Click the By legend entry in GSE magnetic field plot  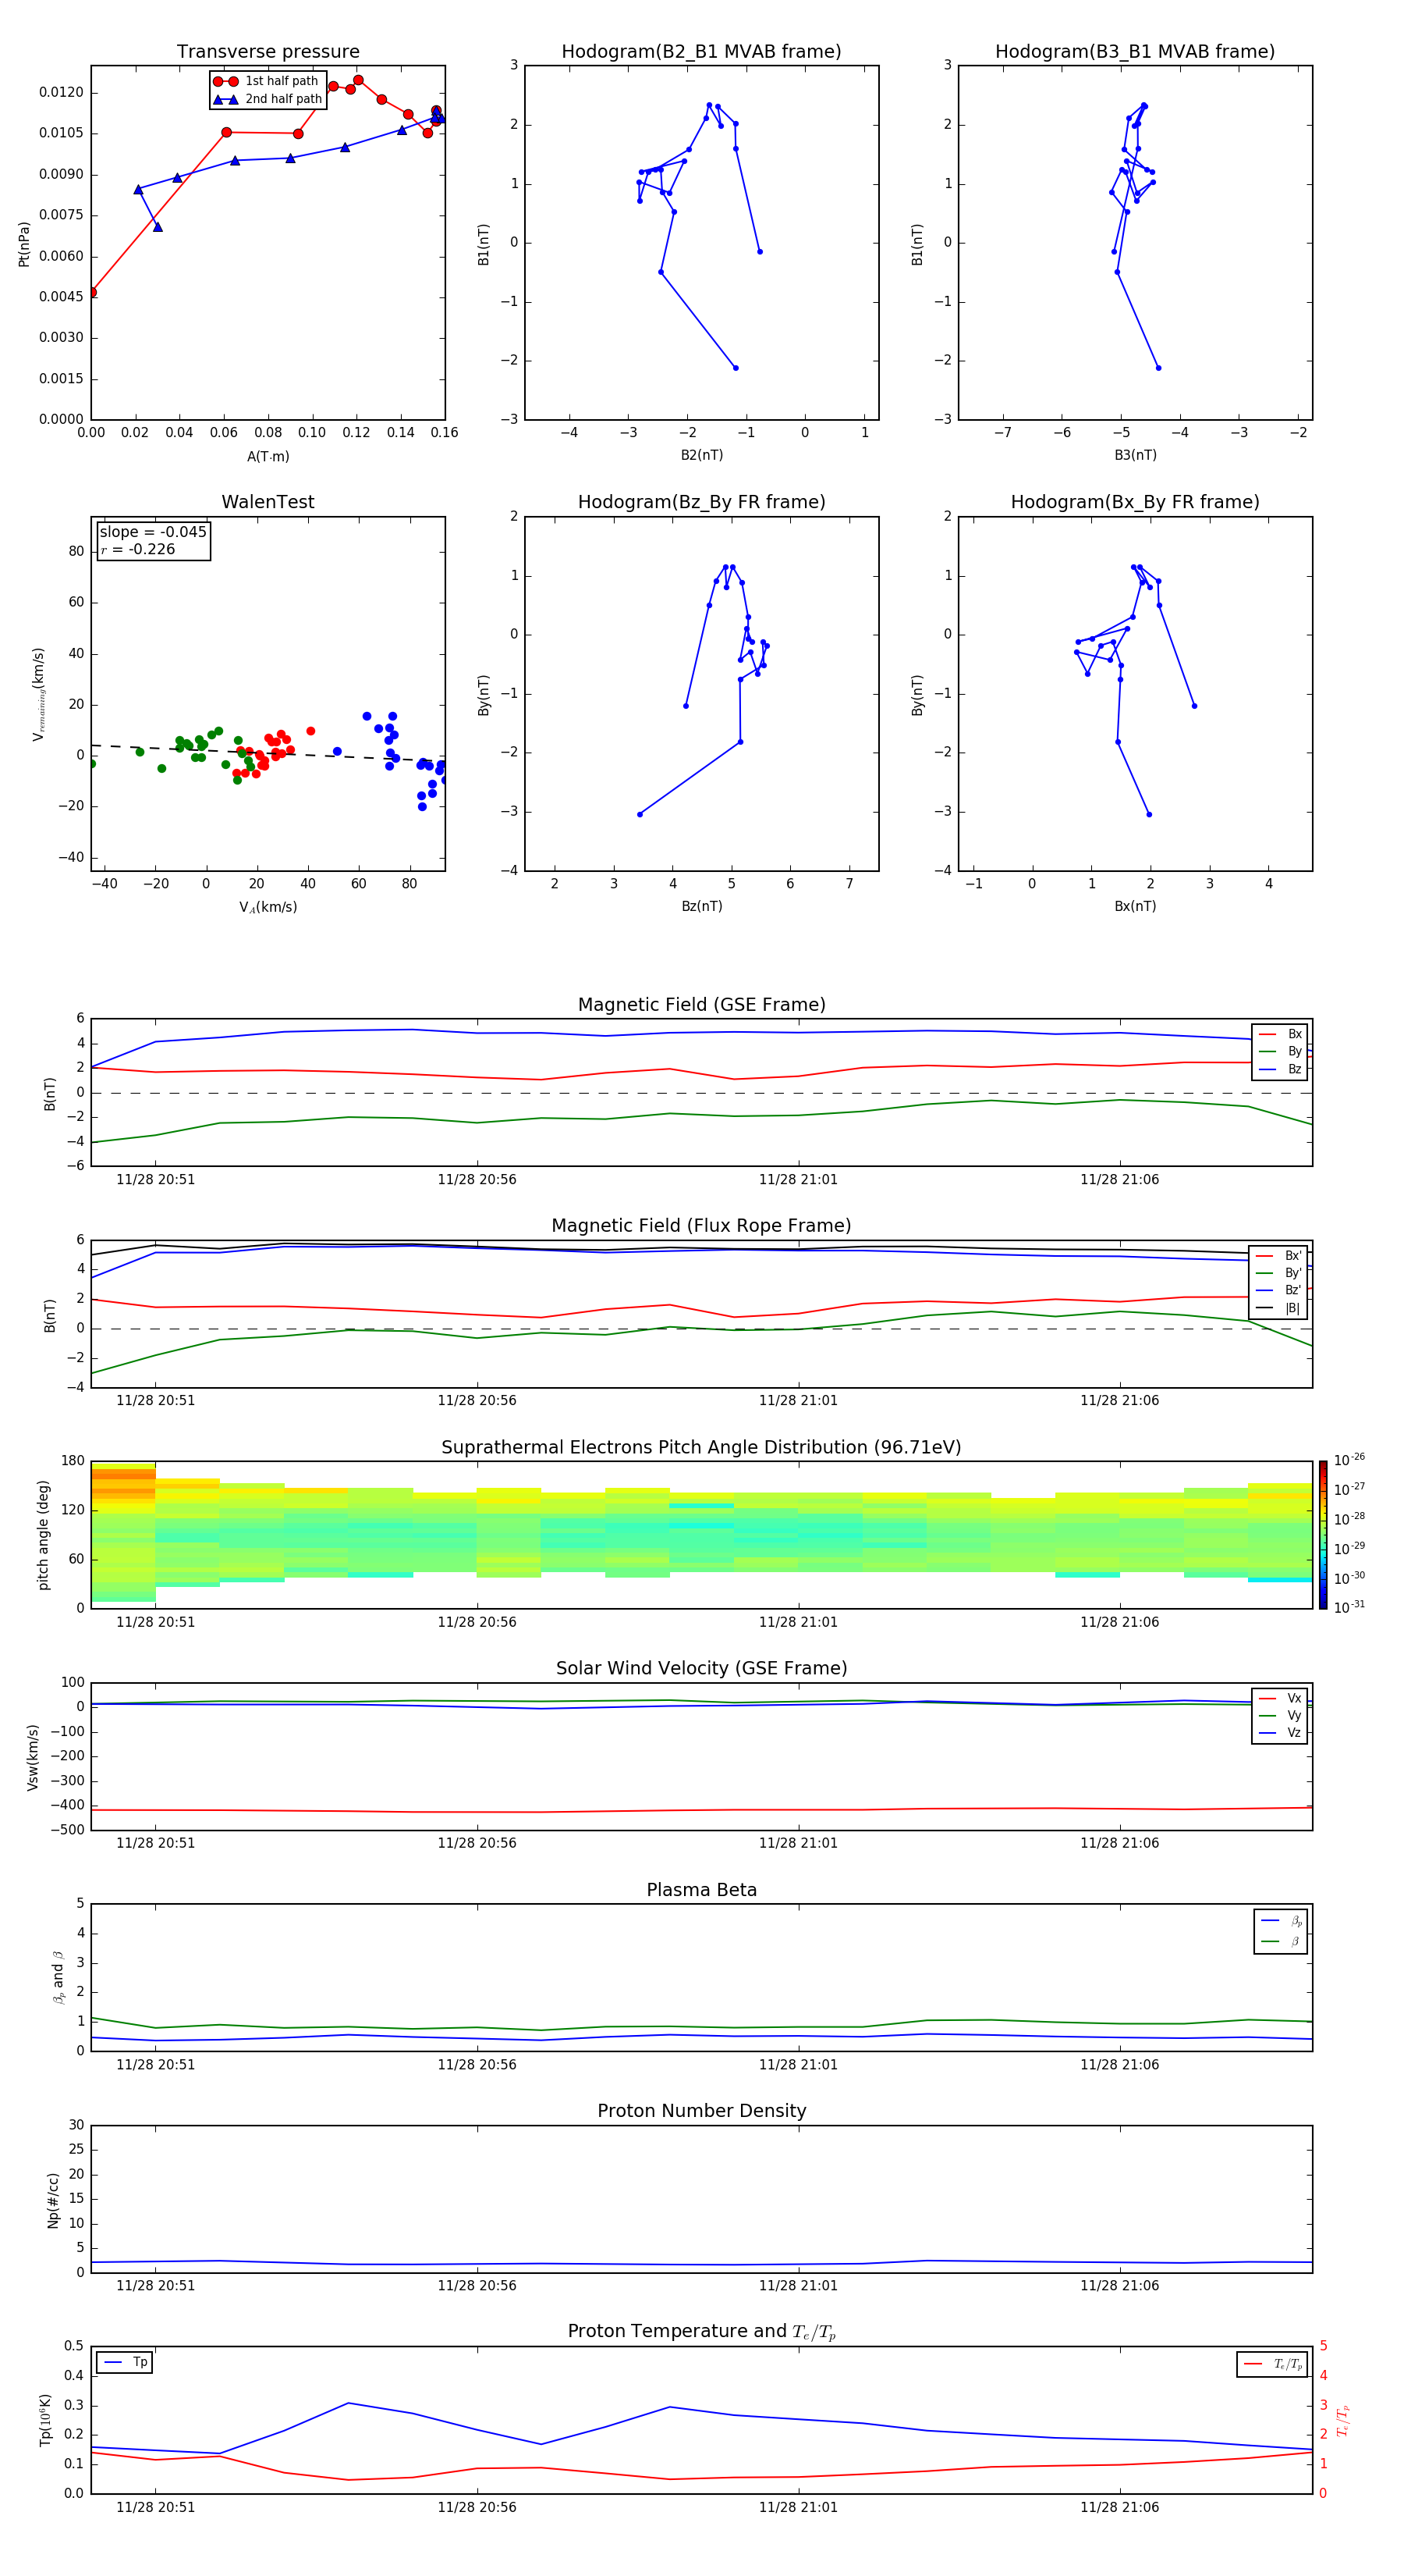pyautogui.click(x=1280, y=1051)
